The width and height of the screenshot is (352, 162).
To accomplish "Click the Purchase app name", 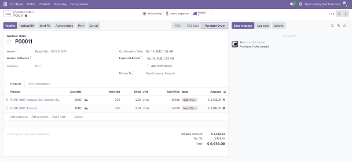I will tap(16, 4).
